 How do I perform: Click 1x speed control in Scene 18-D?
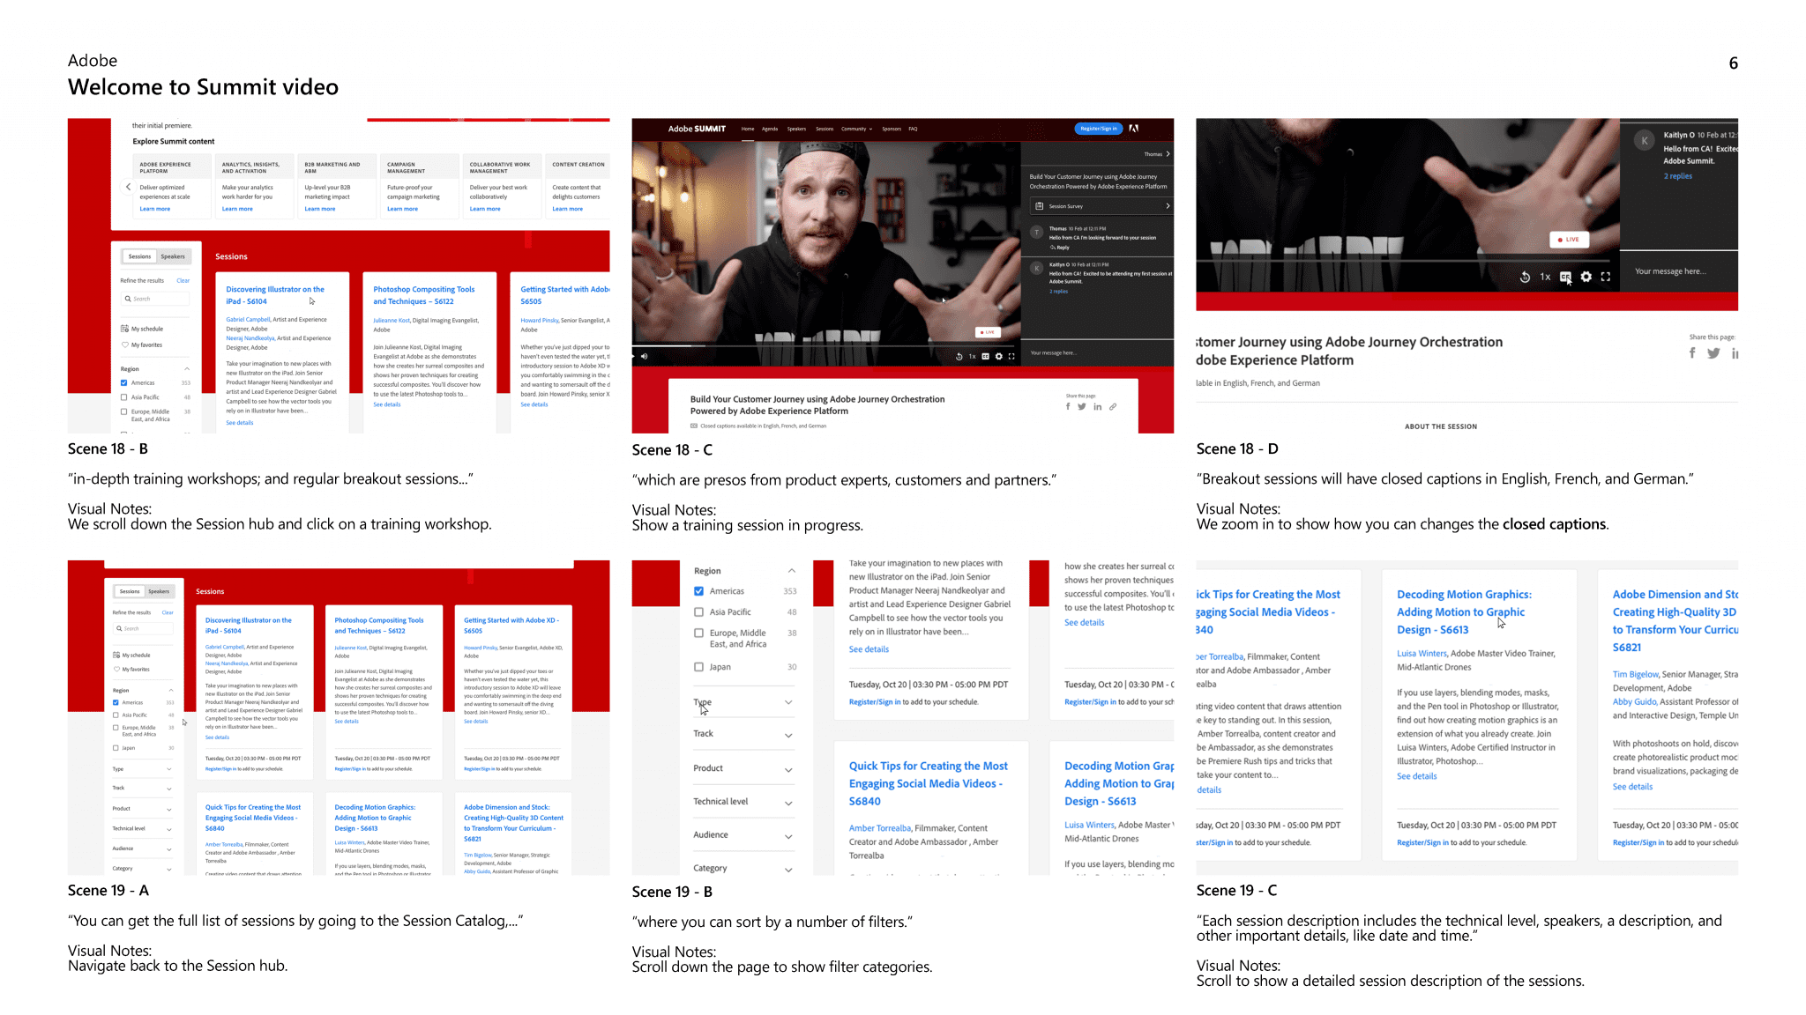pyautogui.click(x=1545, y=277)
